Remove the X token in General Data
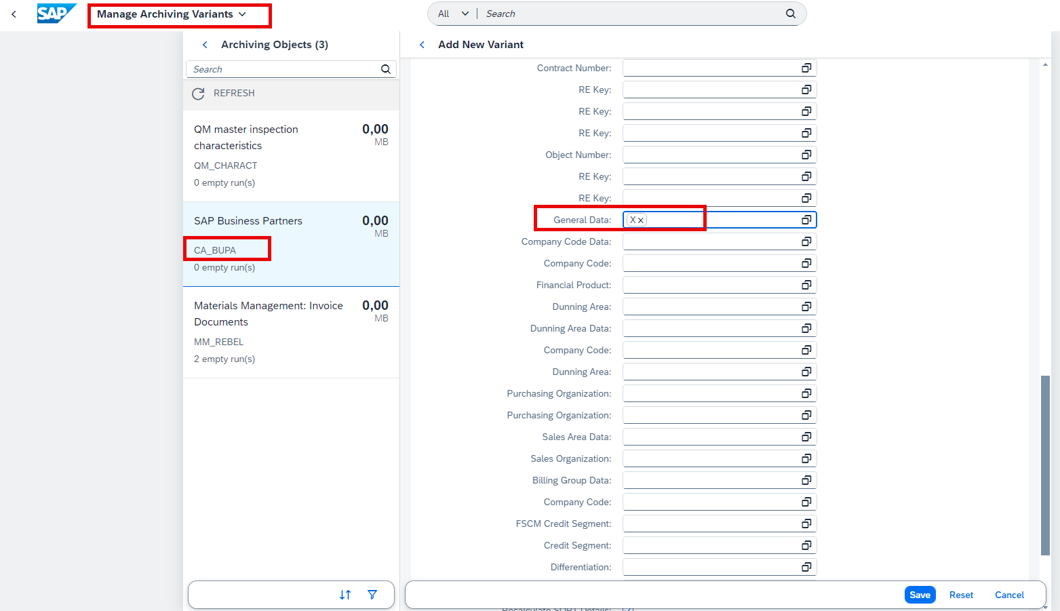1060x611 pixels. point(641,220)
